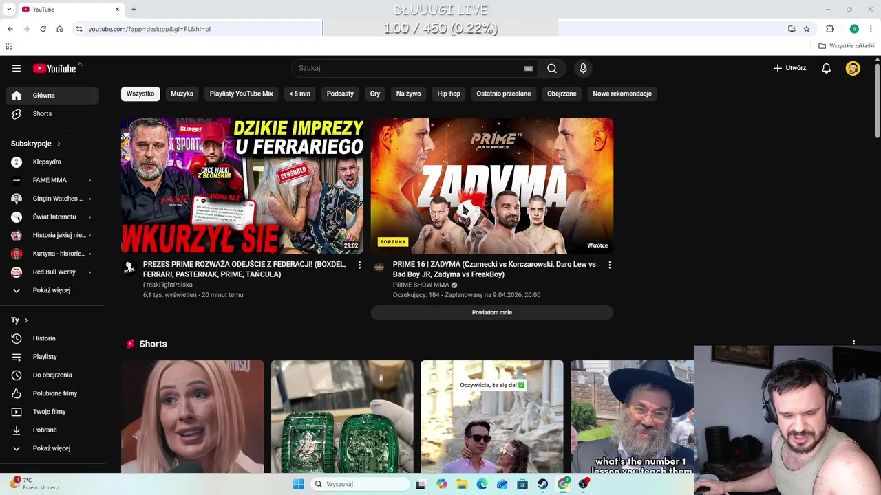Select the Wszystko filter chip
Viewport: 881px width, 495px height.
tap(140, 93)
